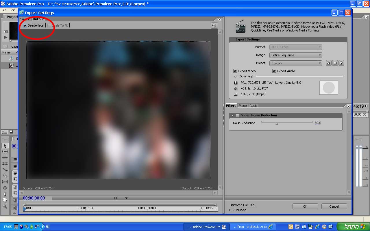This screenshot has width=370, height=231.
Task: Click the Delete Preset trash icon
Action: [x=341, y=63]
